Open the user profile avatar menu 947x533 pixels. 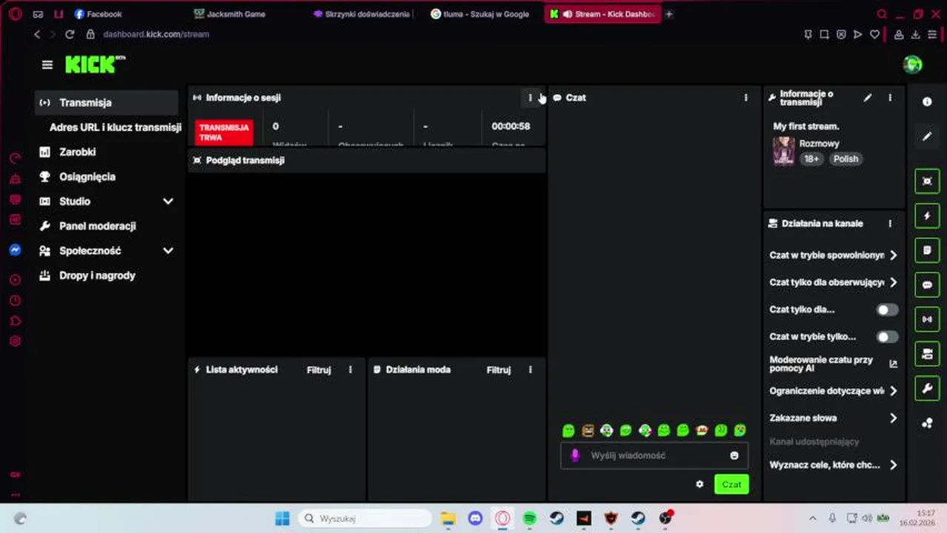tap(912, 64)
